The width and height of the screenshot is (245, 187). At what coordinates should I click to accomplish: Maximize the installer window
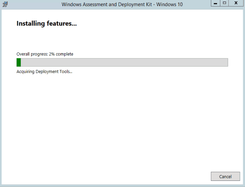[x=224, y=3]
